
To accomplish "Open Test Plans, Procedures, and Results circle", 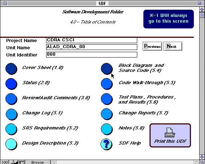I will (x=107, y=99).
